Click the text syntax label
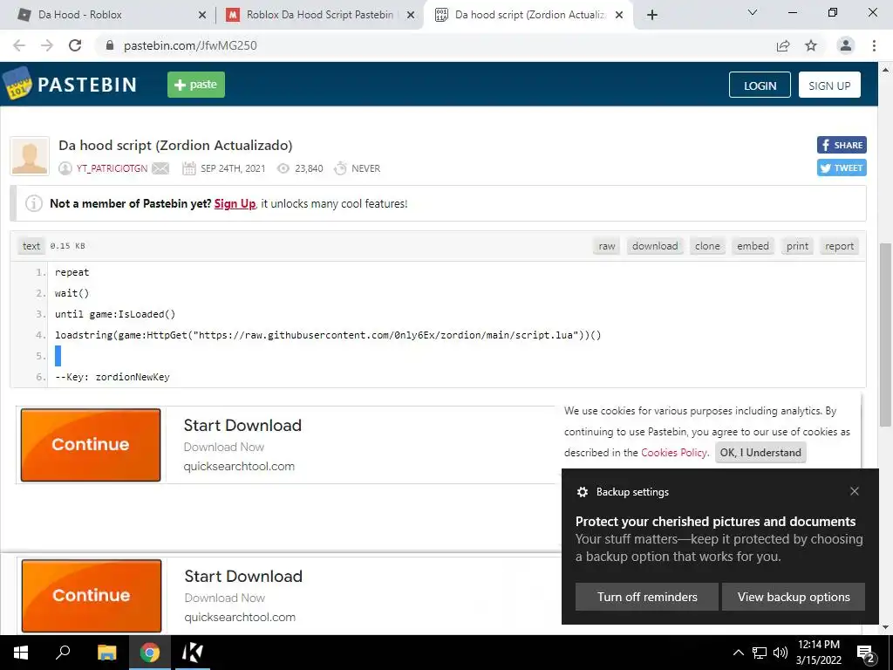893x670 pixels. 31,245
